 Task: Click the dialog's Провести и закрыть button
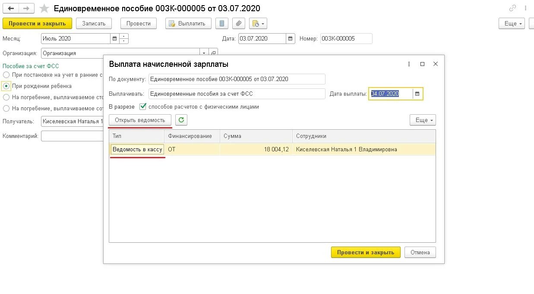pyautogui.click(x=366, y=252)
